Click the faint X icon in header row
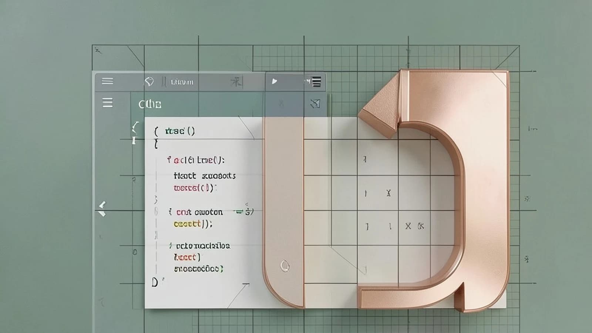 pos(281,103)
